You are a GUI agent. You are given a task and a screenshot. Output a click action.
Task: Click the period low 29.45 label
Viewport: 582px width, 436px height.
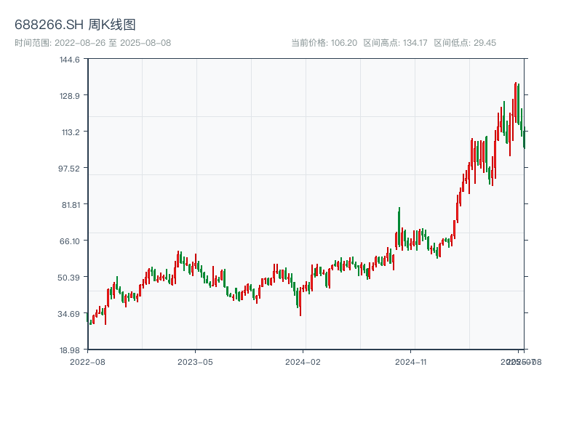tap(465, 43)
